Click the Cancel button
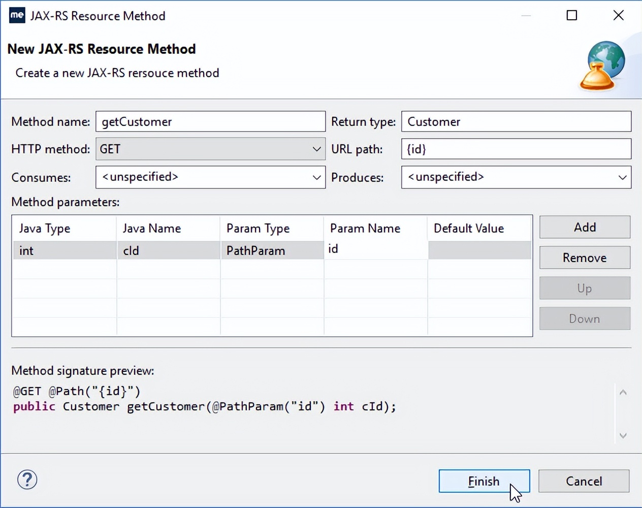642x508 pixels. pyautogui.click(x=584, y=481)
